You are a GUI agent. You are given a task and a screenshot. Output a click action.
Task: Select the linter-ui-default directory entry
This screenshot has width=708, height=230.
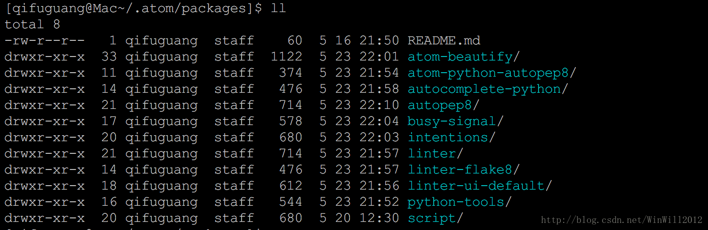[x=476, y=186]
